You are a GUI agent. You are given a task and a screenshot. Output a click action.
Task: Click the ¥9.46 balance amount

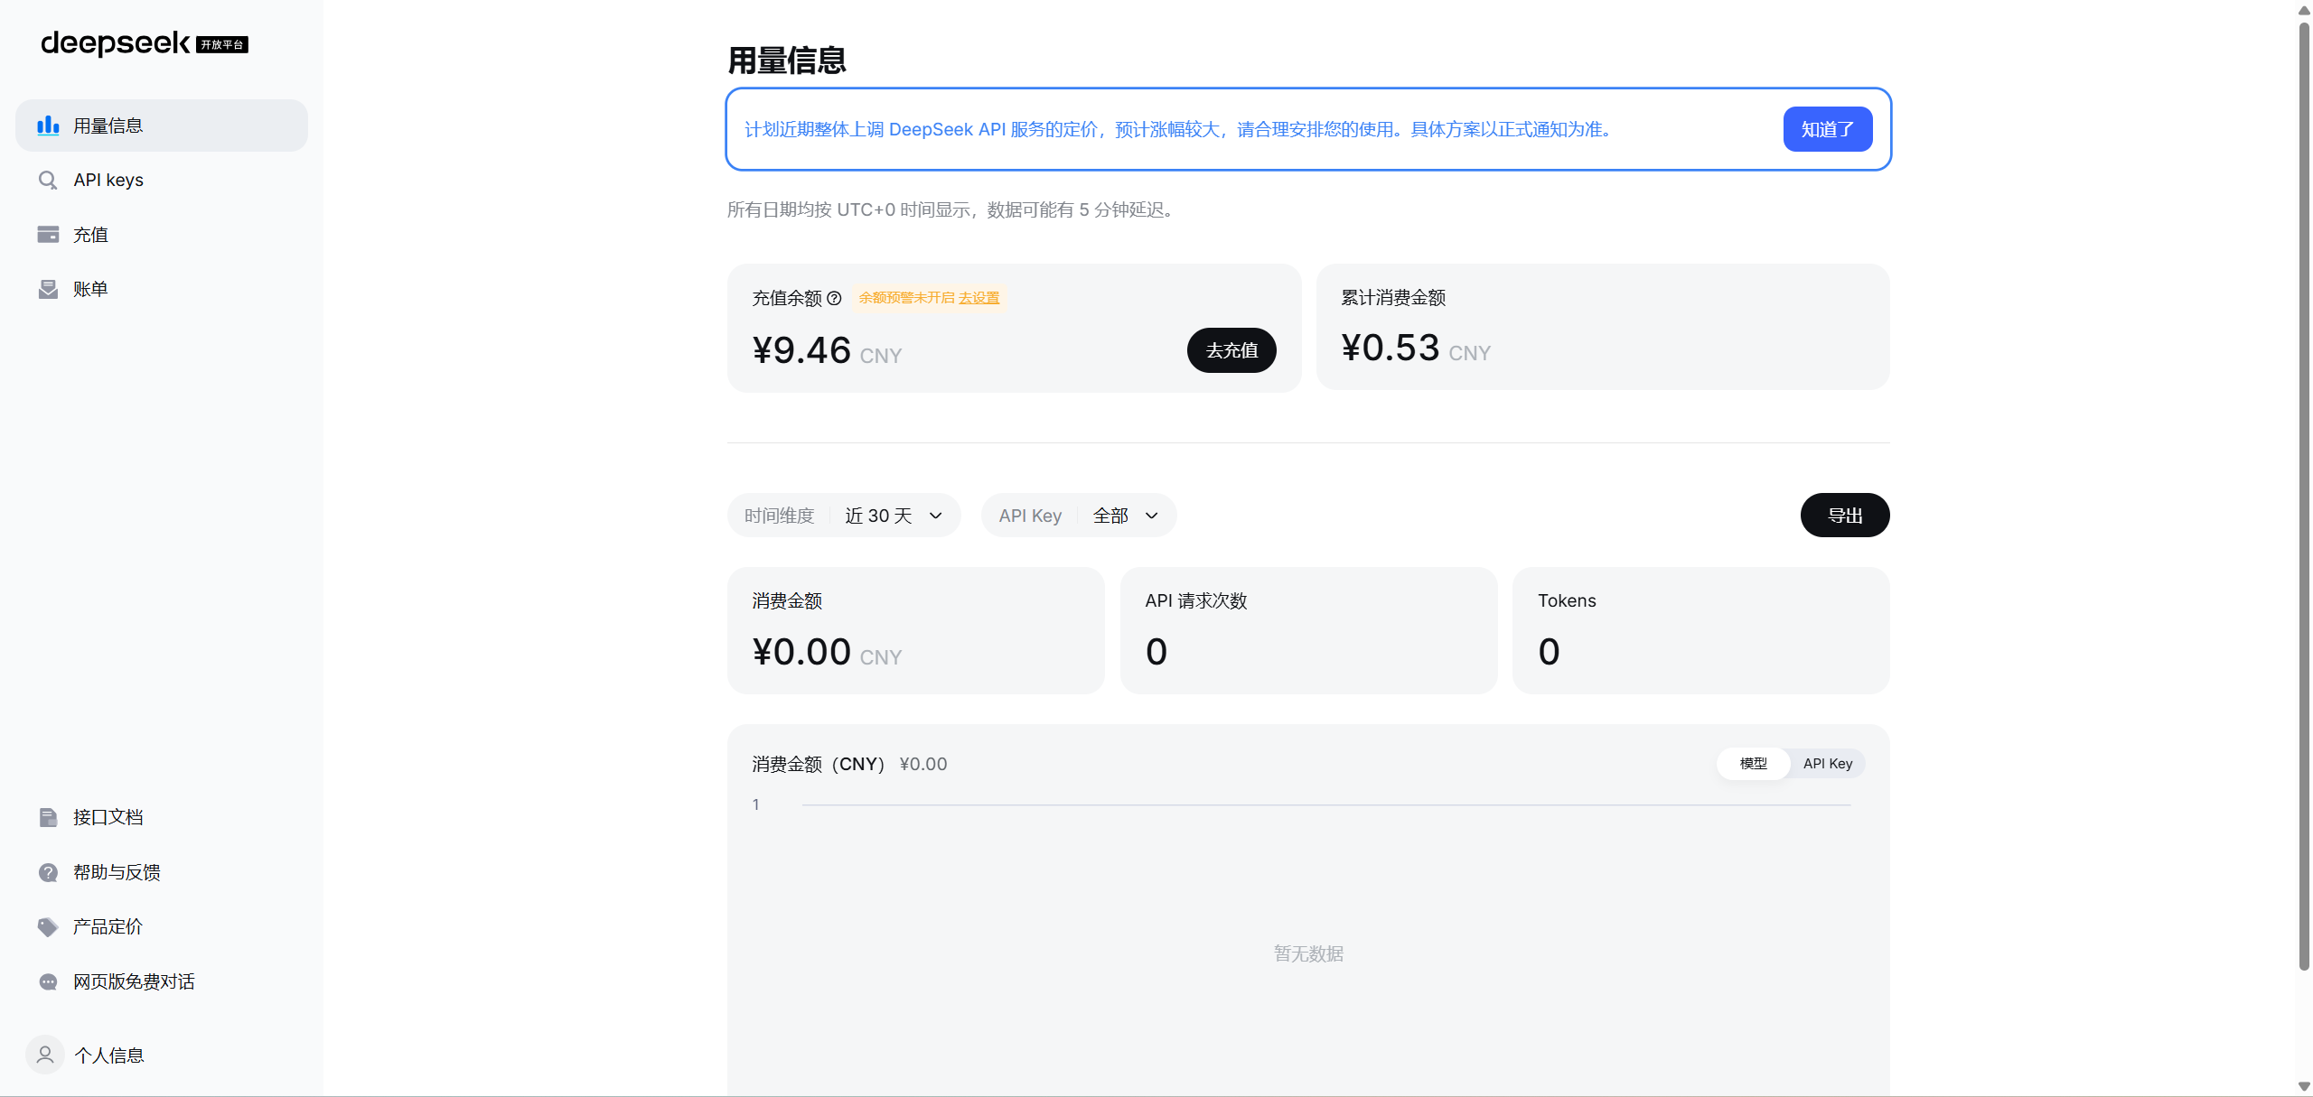[801, 350]
